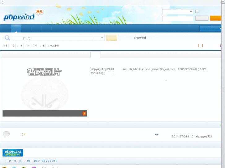Open the last post link by xiangyue724

192,136
